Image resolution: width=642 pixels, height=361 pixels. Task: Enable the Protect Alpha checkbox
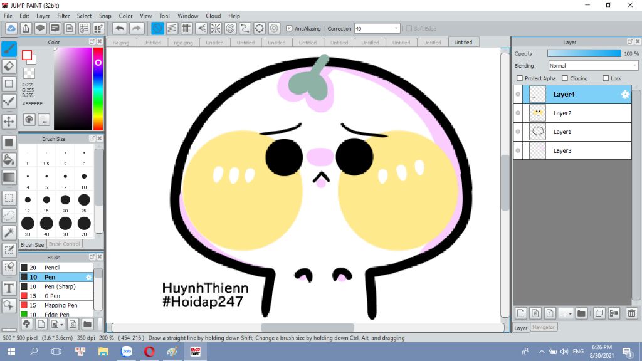pyautogui.click(x=520, y=78)
